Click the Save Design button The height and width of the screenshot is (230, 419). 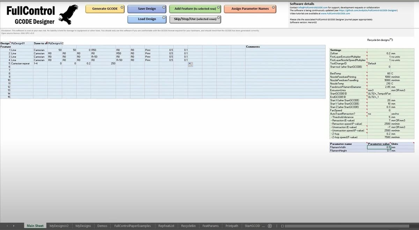147,9
